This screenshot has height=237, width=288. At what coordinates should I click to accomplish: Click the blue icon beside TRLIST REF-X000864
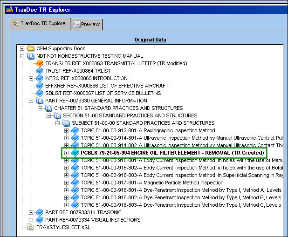point(40,71)
